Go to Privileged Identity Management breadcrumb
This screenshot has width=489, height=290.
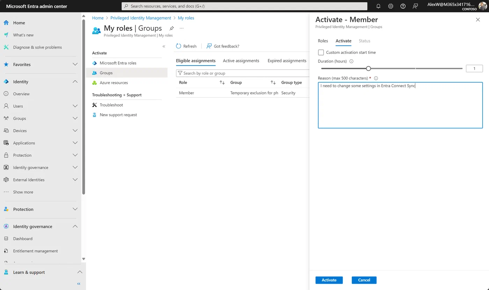(x=141, y=18)
